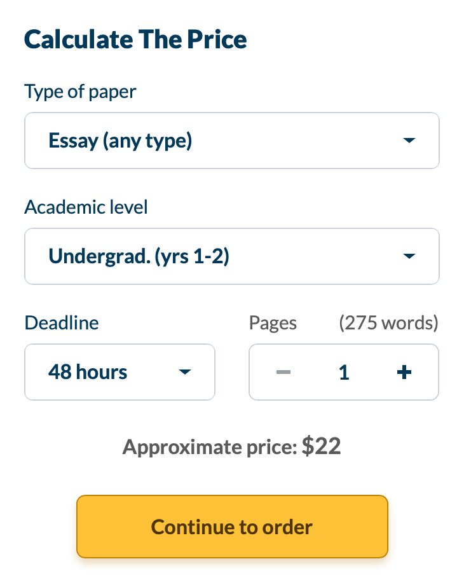Click the 'Essay (any type)' selected text
The height and width of the screenshot is (580, 464).
click(x=121, y=141)
